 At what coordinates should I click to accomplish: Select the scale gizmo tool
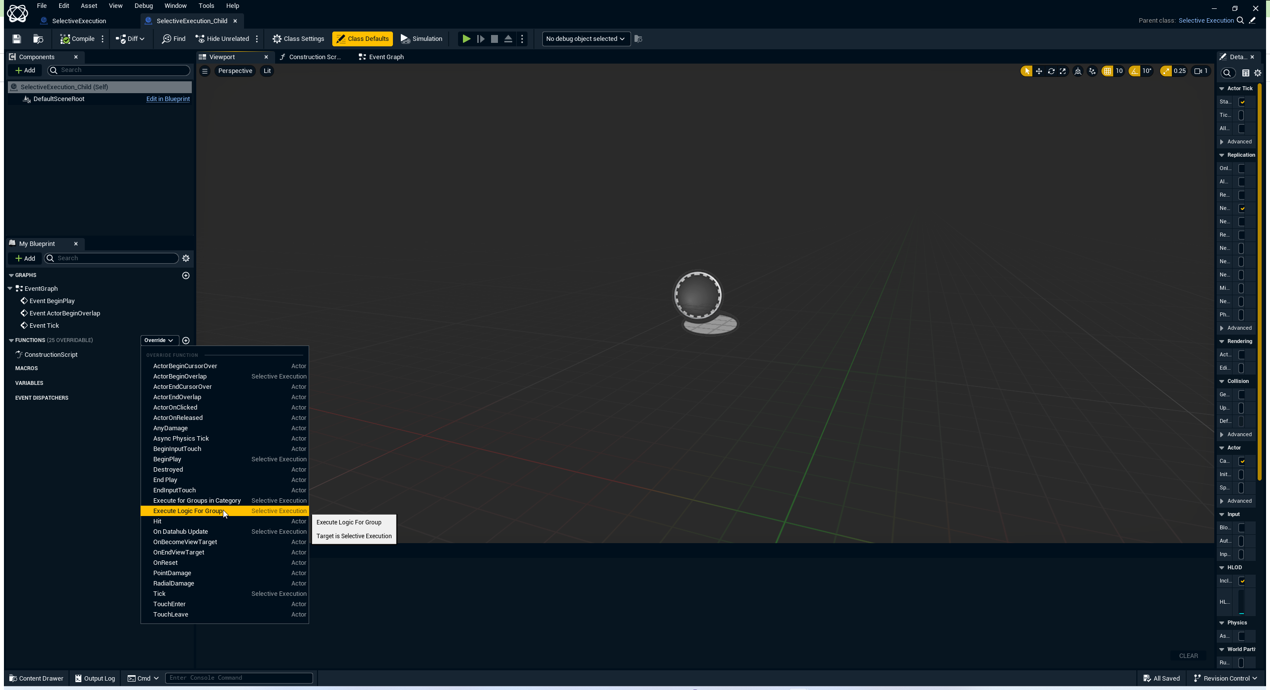click(1063, 71)
